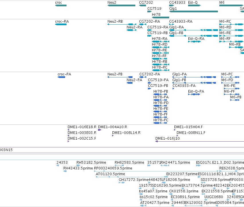
Task: Select the DME1-008L14.R label
Action: coord(126,133)
